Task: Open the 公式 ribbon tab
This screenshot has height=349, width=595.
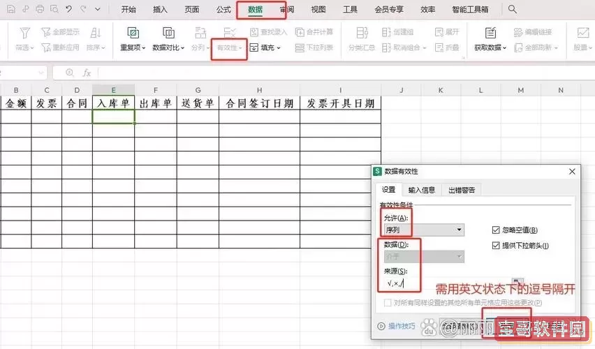Action: (x=223, y=10)
